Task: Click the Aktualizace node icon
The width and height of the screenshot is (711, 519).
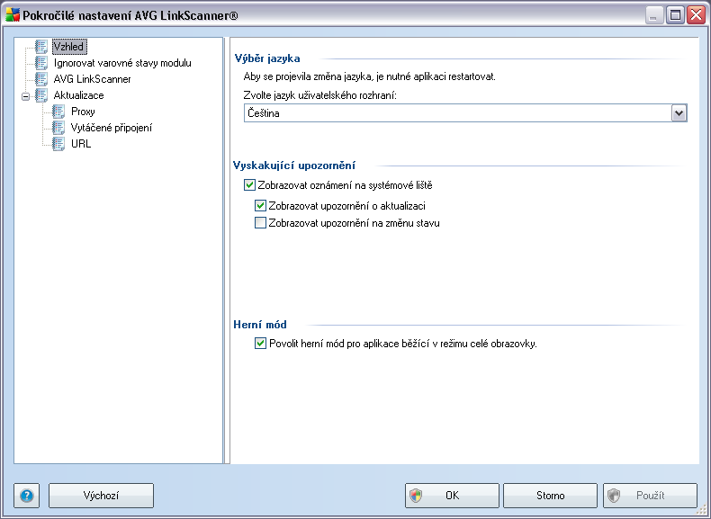Action: coord(41,95)
